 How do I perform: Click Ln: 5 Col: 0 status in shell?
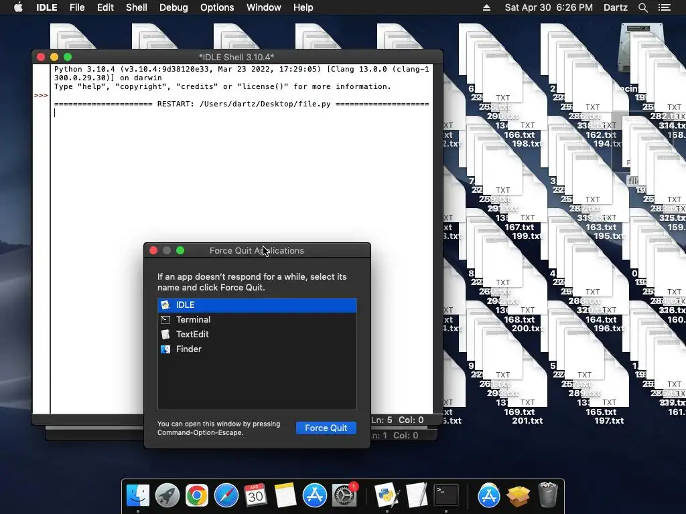pyautogui.click(x=398, y=420)
